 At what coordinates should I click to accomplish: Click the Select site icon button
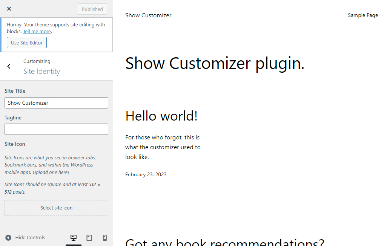pos(56,208)
